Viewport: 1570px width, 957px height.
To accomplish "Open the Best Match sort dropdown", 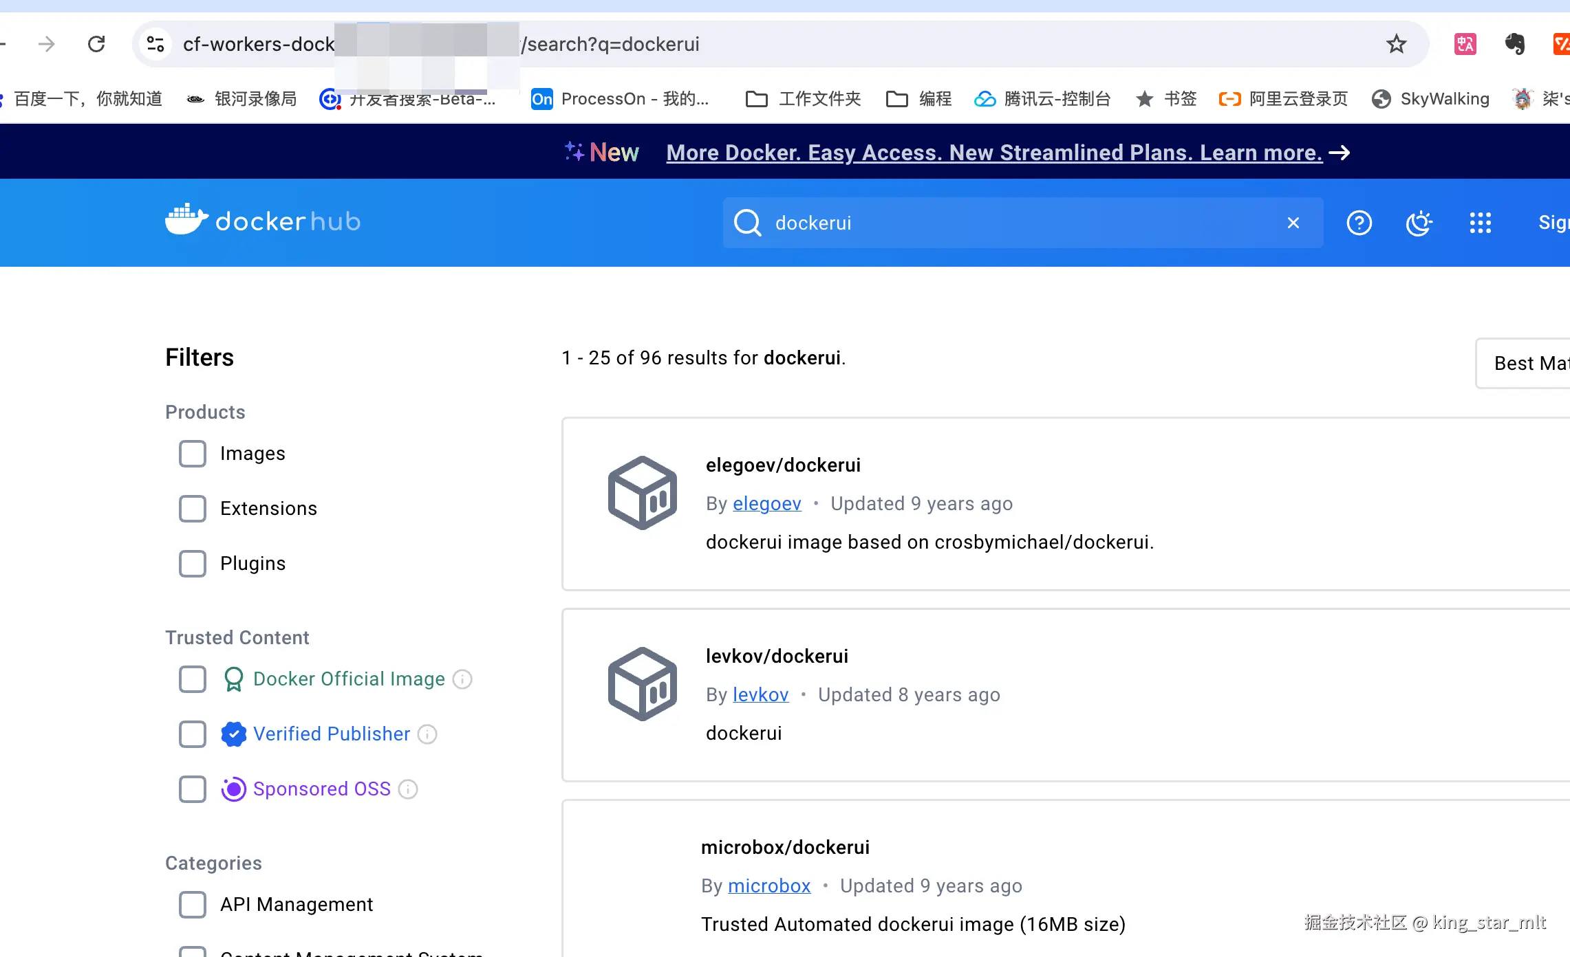I will (1523, 363).
